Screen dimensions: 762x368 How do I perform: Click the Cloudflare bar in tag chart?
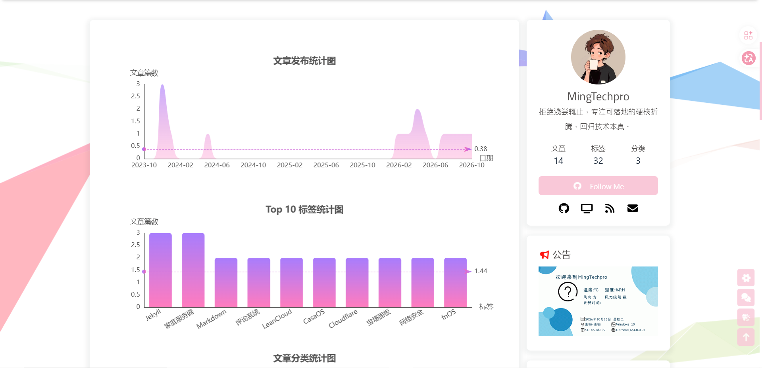click(x=357, y=282)
